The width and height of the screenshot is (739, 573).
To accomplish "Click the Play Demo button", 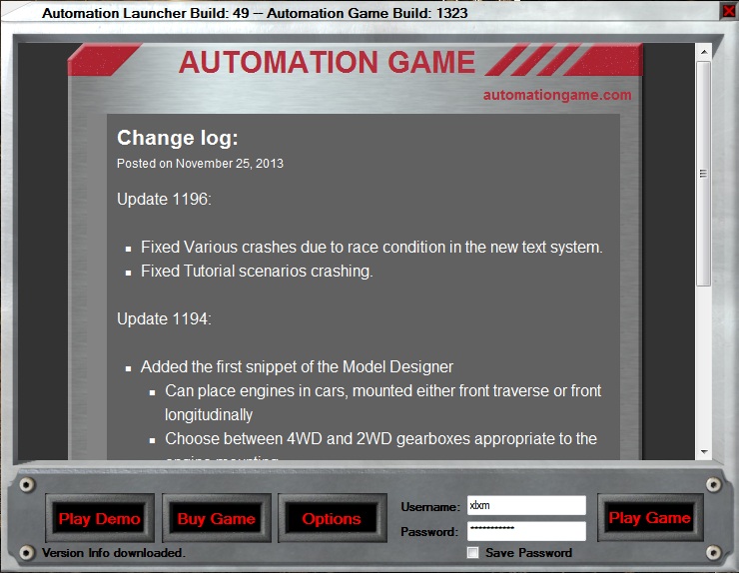I will 100,518.
